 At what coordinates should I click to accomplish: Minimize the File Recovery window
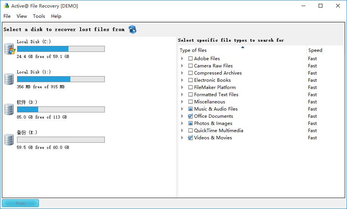(x=303, y=6)
